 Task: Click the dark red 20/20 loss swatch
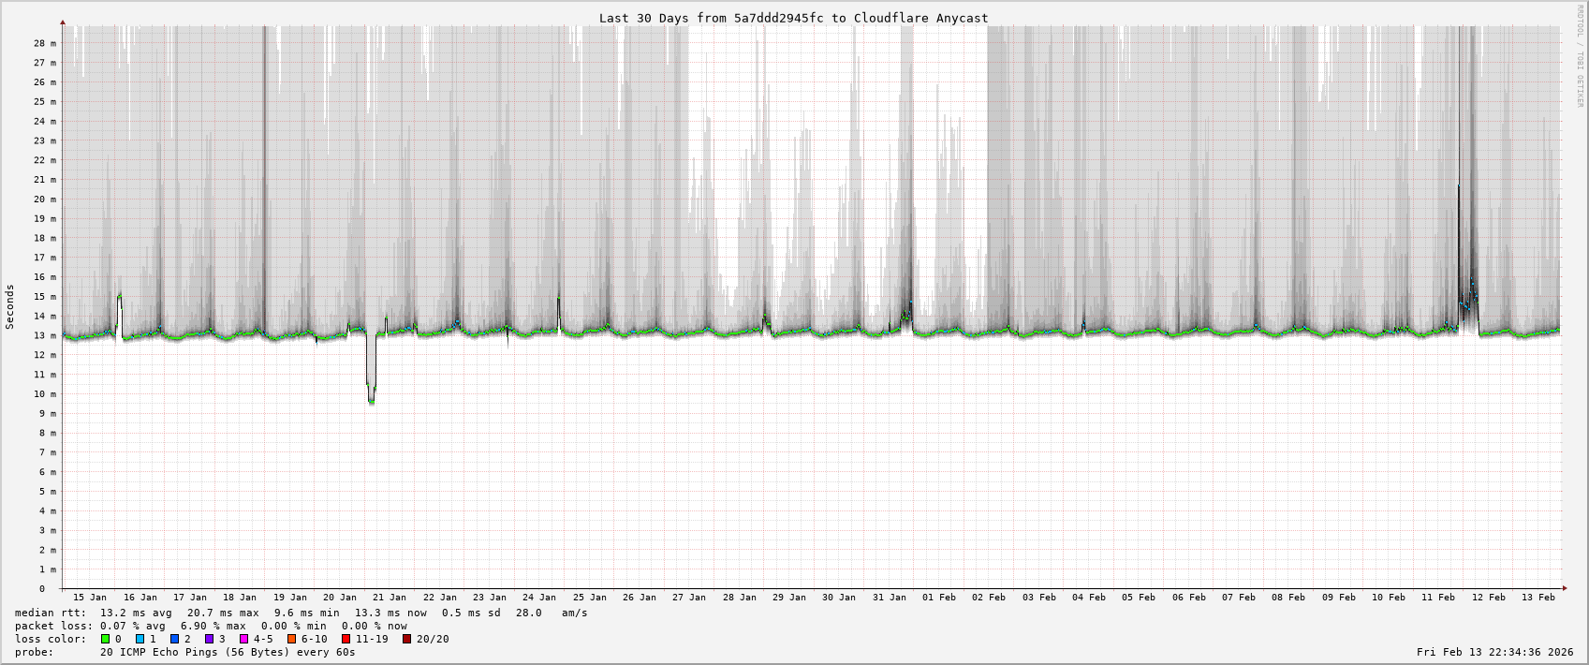[x=407, y=639]
